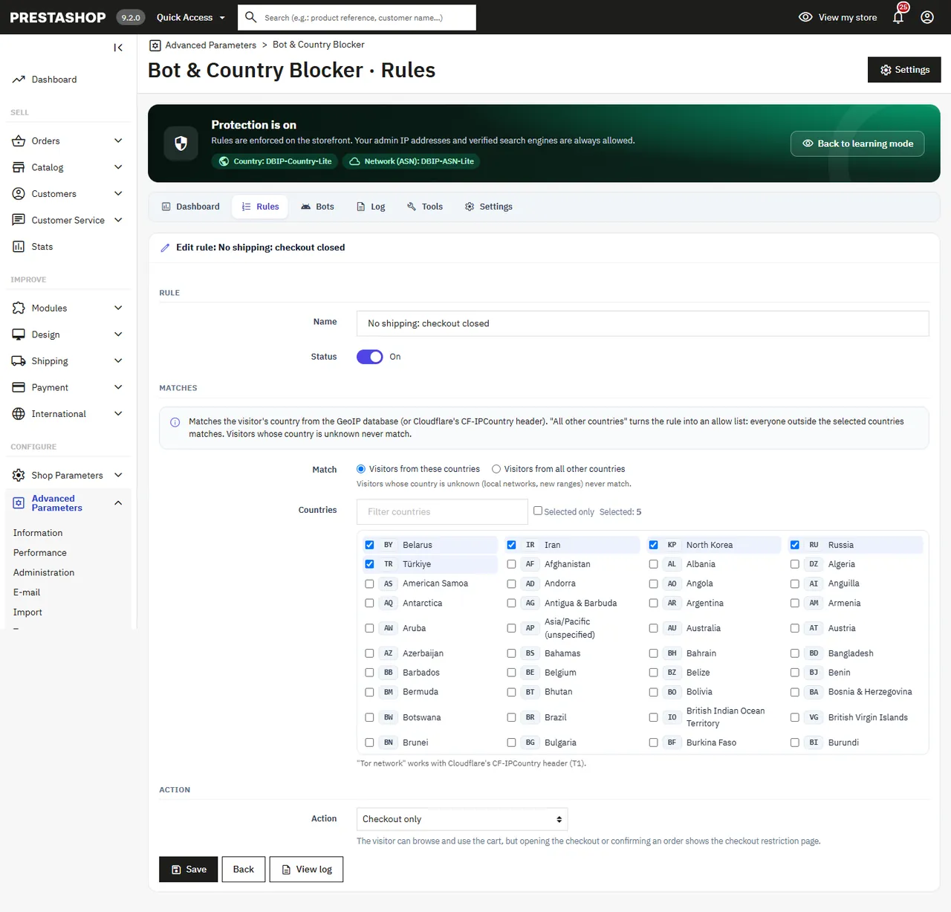Click the Design monitor icon

(19, 334)
